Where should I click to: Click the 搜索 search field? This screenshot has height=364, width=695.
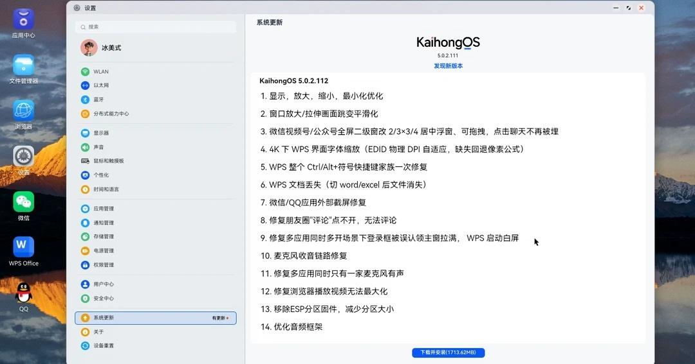pyautogui.click(x=156, y=27)
